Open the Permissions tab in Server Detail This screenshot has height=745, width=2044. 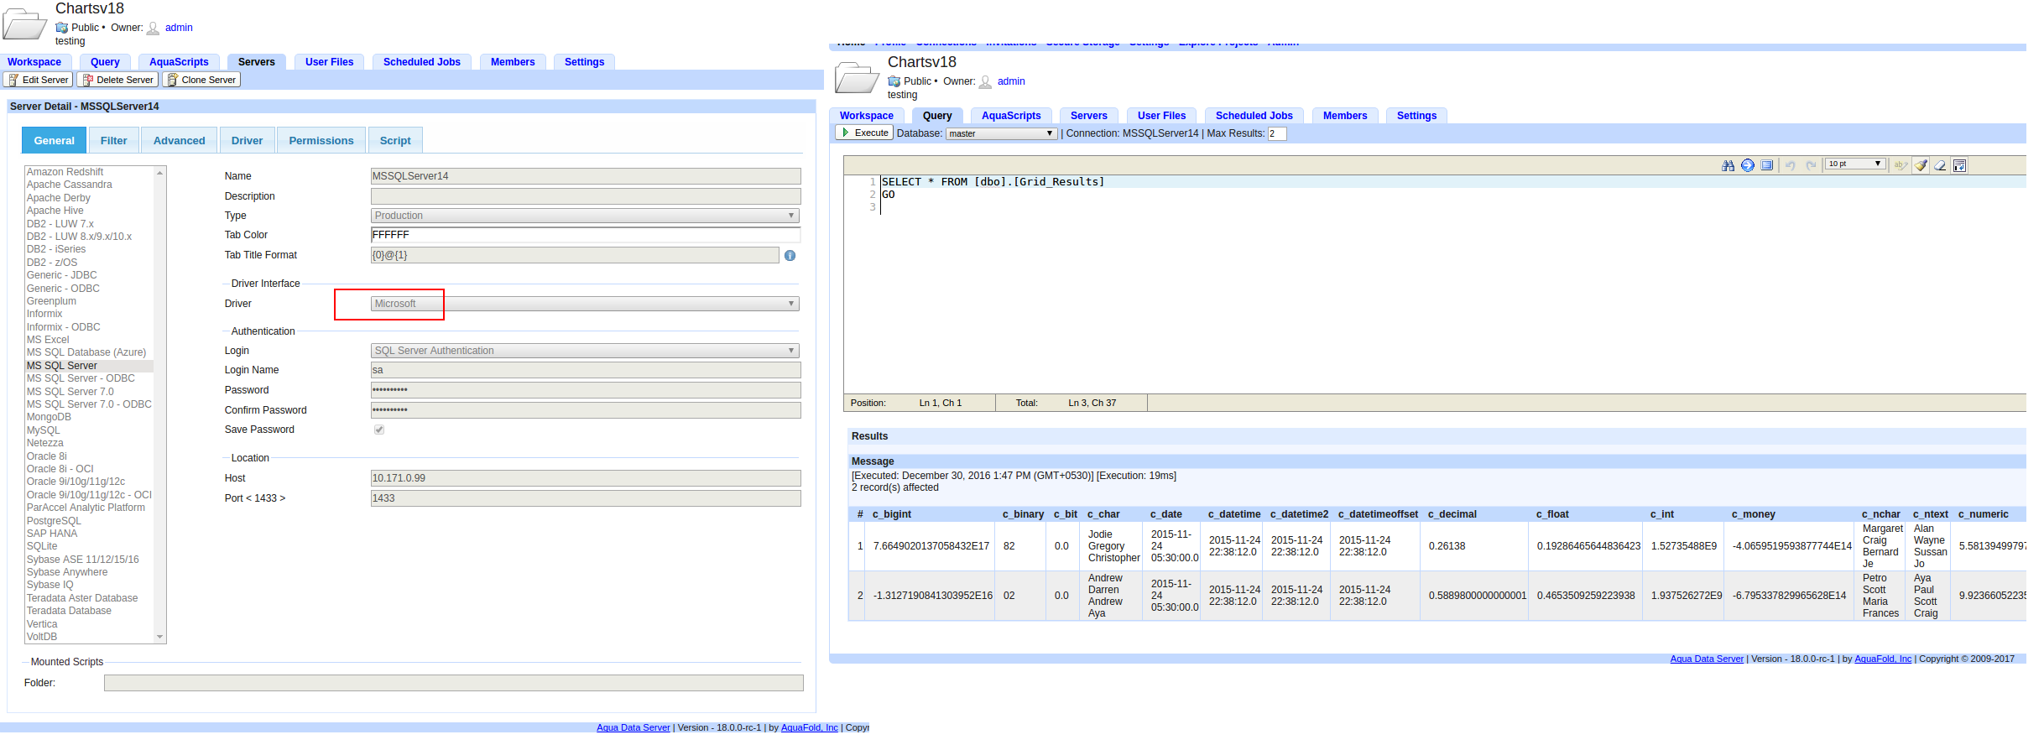click(321, 141)
